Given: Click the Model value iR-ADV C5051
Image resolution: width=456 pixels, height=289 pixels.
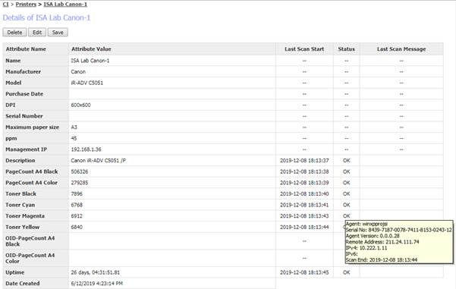Looking at the screenshot, I should click(87, 83).
